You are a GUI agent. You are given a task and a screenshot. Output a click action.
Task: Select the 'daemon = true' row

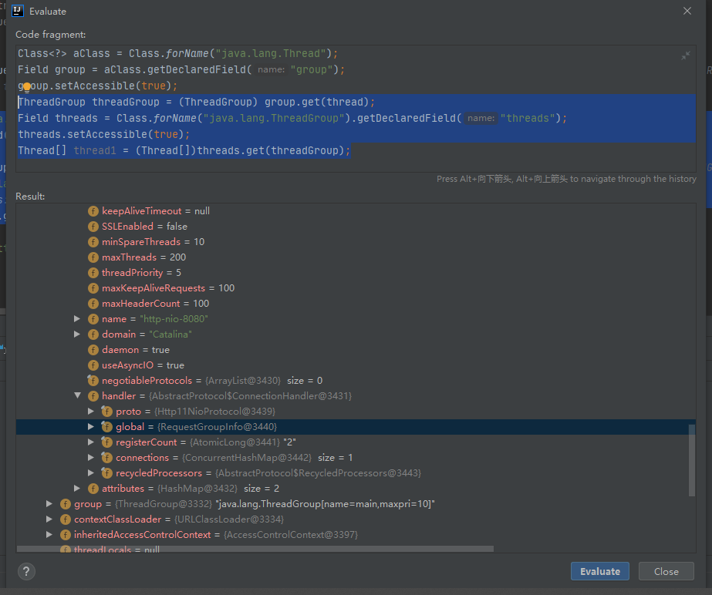(356, 350)
